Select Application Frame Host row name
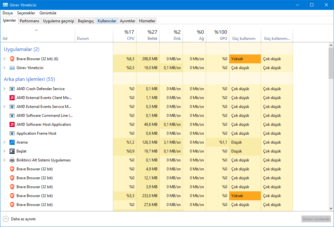Screen dimensions: 334x227 click(x=37, y=133)
